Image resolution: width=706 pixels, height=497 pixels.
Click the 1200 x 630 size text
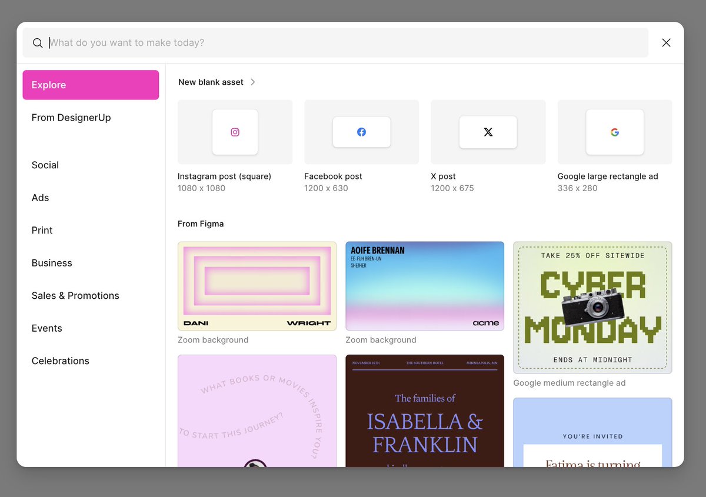point(326,188)
